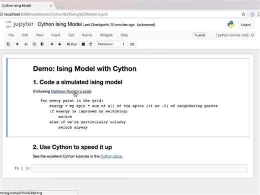Open the Edit menu
The width and height of the screenshot is (260, 195).
pyautogui.click(x=25, y=35)
